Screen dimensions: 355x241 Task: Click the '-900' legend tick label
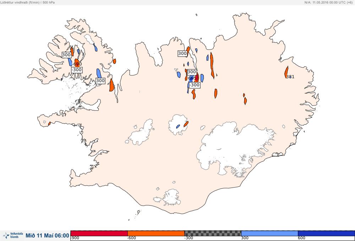75,238
